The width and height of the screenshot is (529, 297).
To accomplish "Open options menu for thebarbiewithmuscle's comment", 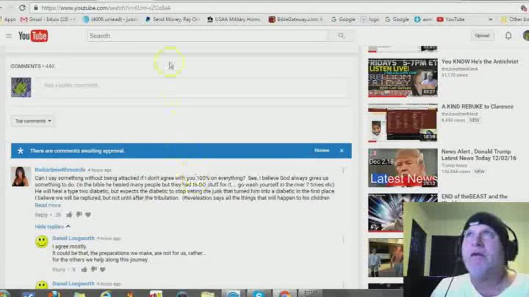I will 343,170.
